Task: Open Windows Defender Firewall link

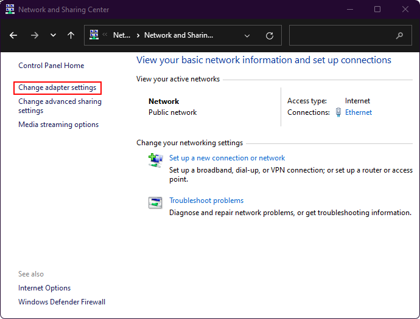Action: [x=61, y=302]
